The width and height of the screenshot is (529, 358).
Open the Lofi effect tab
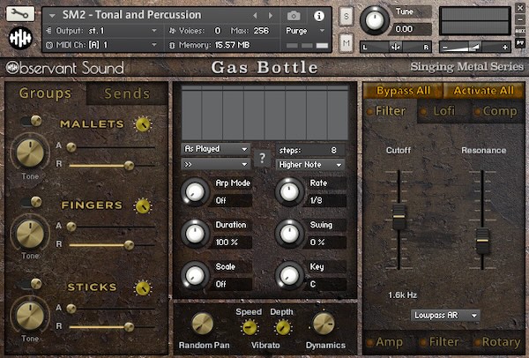pos(444,111)
